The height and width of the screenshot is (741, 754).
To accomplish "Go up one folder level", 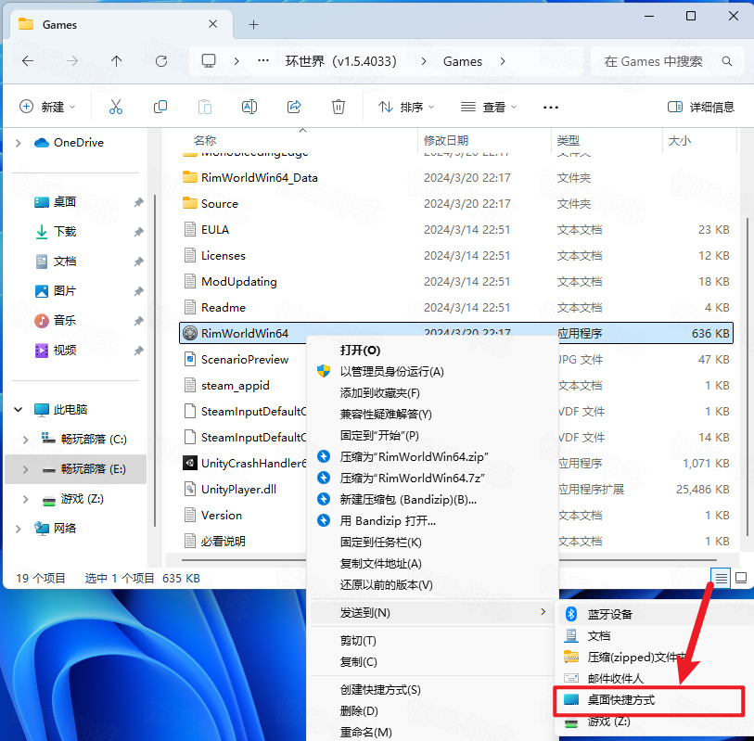I will (116, 61).
